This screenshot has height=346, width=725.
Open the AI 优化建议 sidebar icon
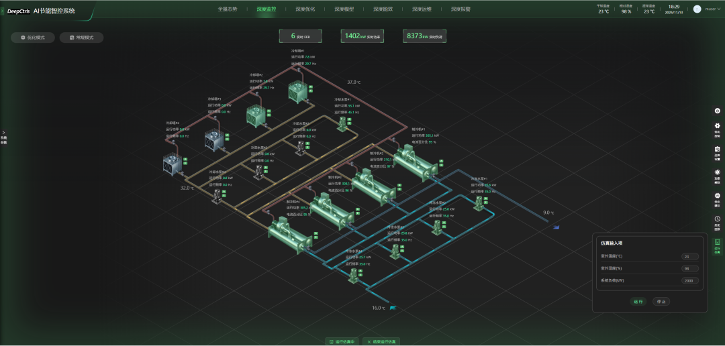pos(717,198)
